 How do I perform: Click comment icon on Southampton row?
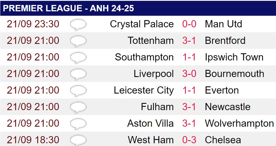click(x=78, y=58)
